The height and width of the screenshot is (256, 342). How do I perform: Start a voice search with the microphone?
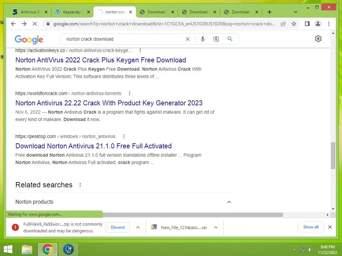(203, 39)
